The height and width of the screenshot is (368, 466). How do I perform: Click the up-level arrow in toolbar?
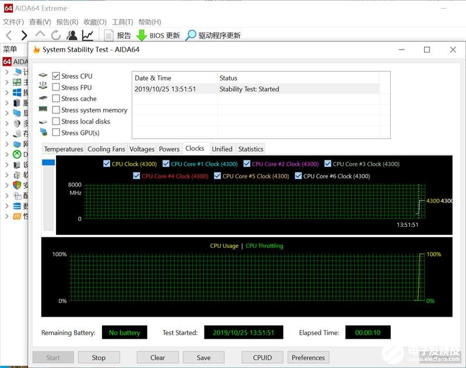[x=40, y=34]
